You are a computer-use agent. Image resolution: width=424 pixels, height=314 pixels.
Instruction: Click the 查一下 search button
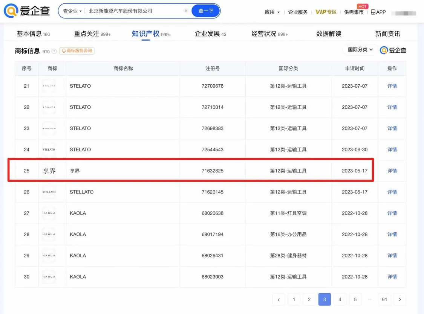[x=205, y=11]
